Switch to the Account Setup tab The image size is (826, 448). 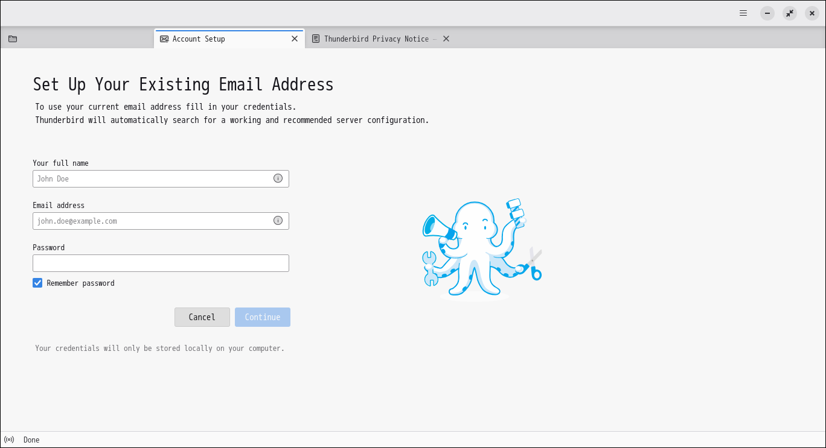coord(229,39)
